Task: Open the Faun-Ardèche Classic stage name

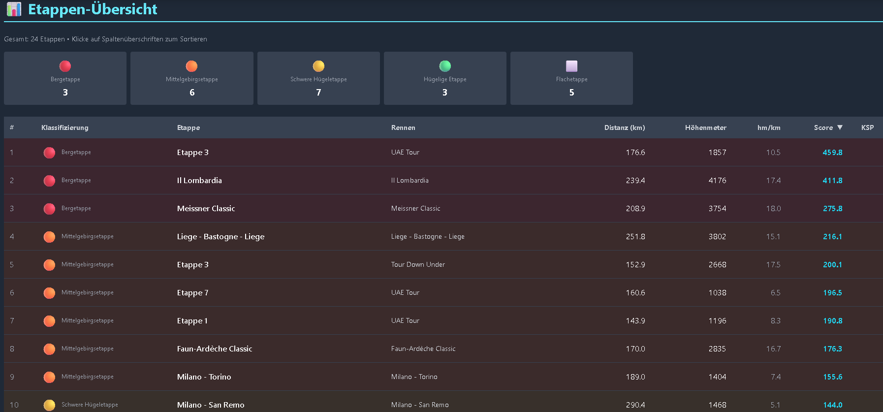Action: pos(214,349)
